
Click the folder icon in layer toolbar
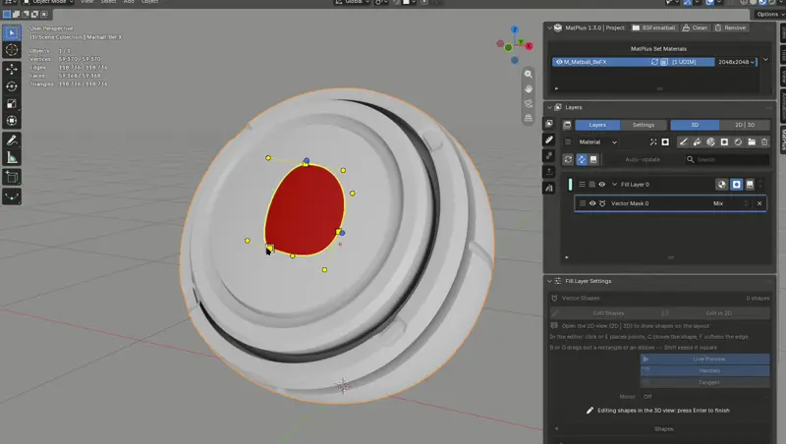(752, 141)
